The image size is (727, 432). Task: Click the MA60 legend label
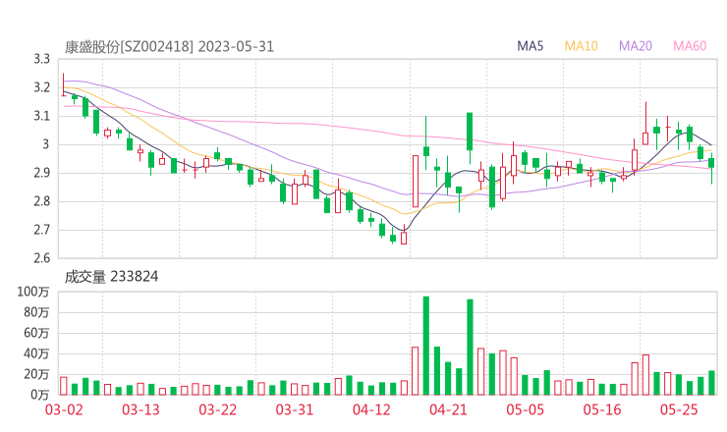690,46
